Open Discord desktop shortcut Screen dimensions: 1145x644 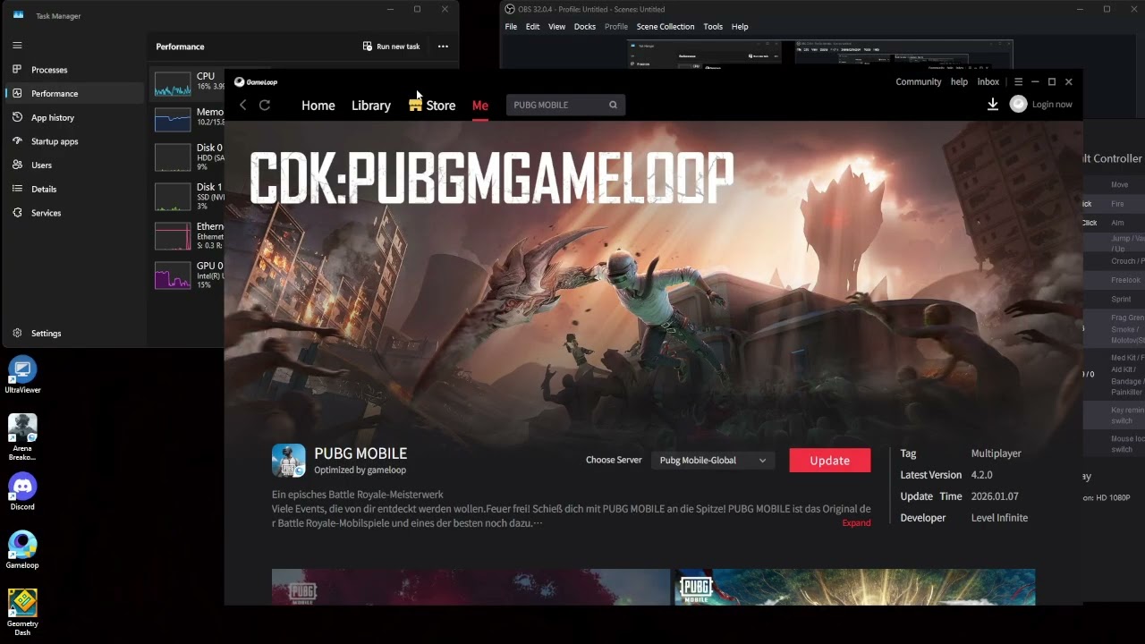point(22,492)
